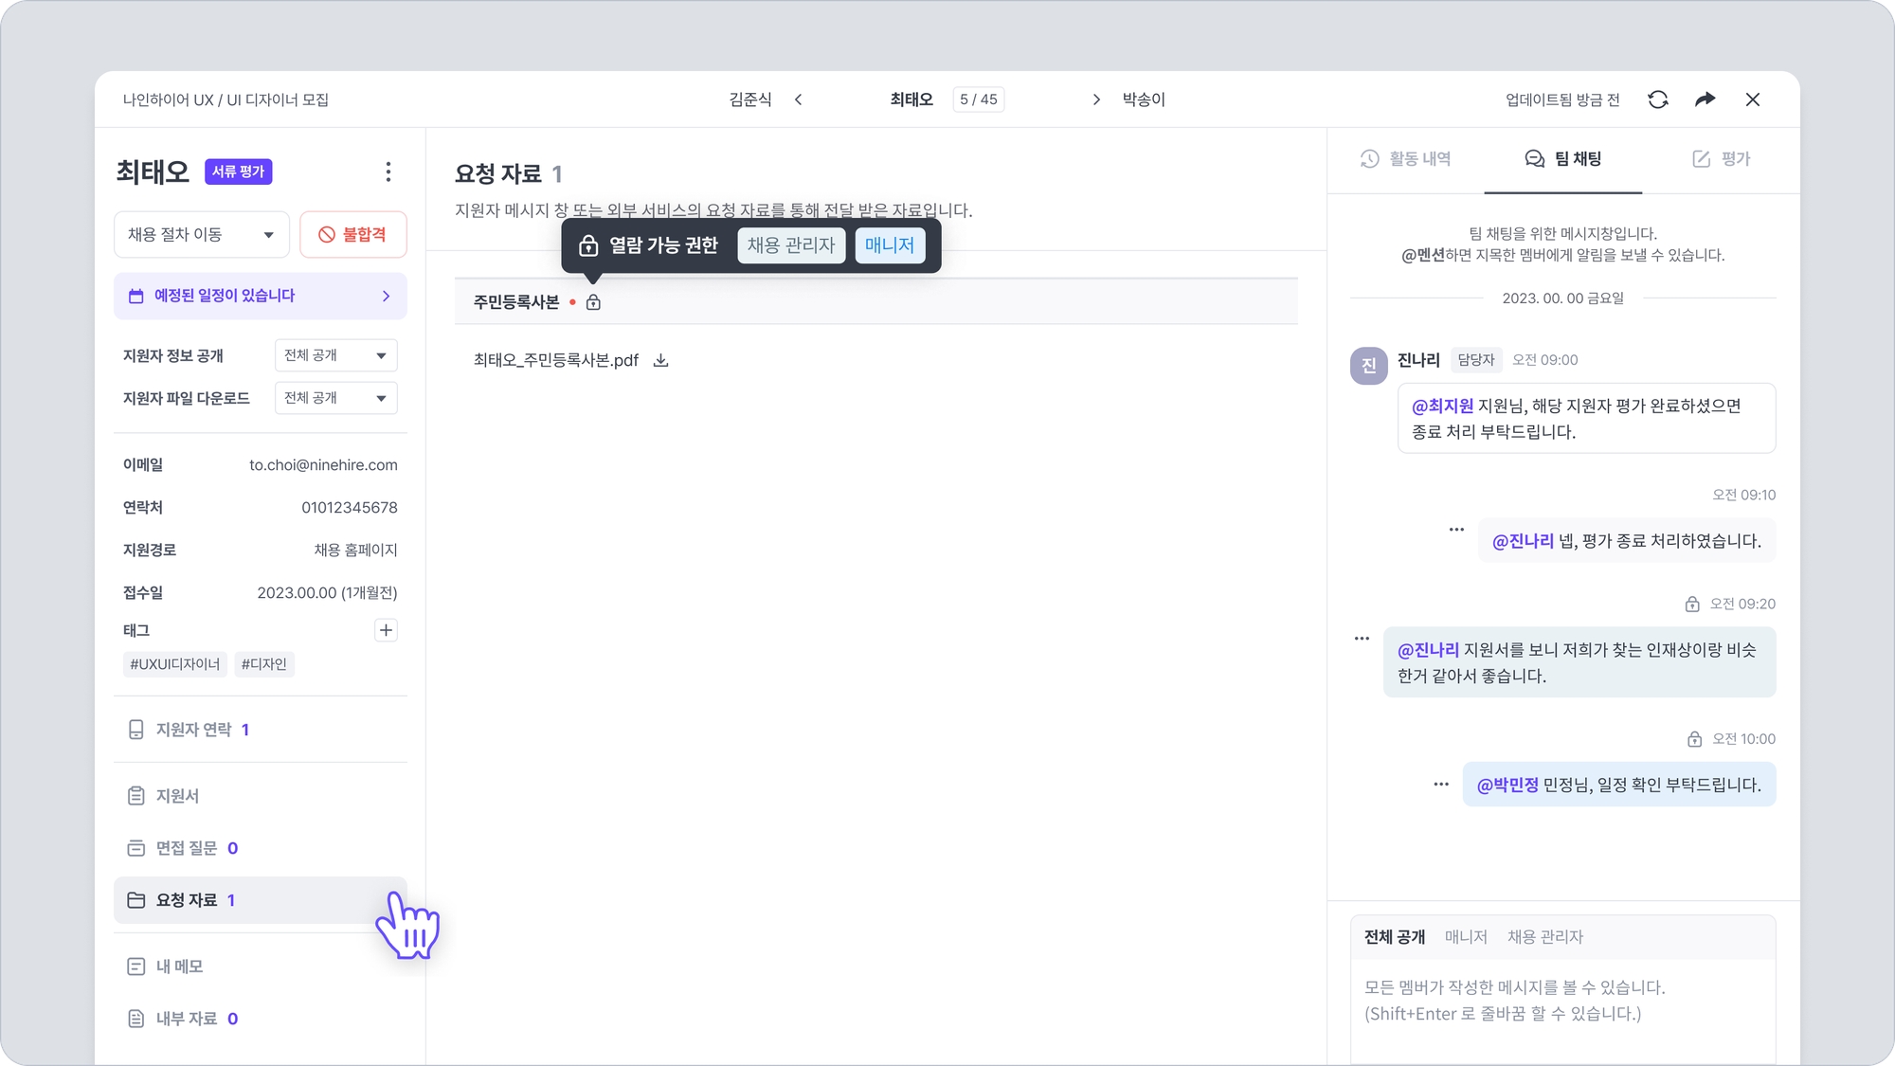Image resolution: width=1895 pixels, height=1066 pixels.
Task: Go to next applicant 박송이 arrow
Action: click(1096, 99)
